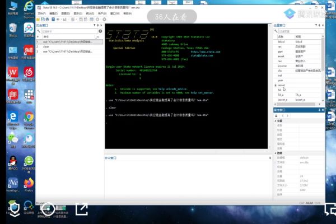Click the filter funnel icon in History panel
Viewport: 336px width, 224px height.
(95, 25)
